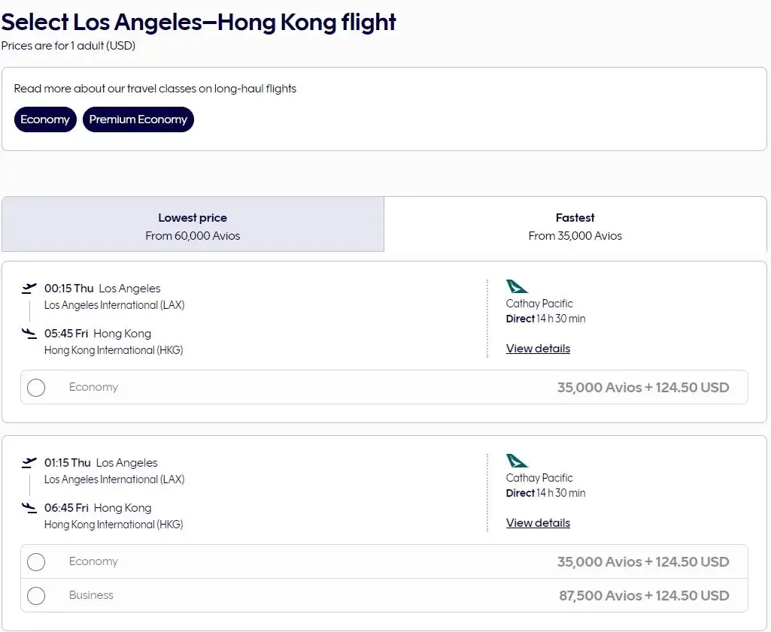Open the Economy travel class info

click(45, 119)
